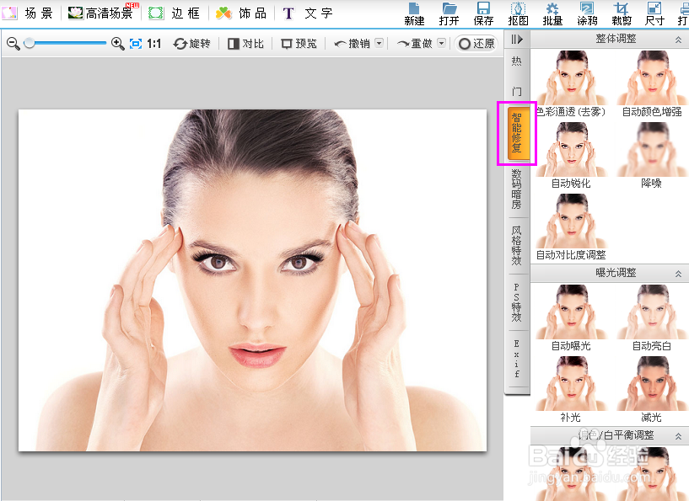Click the 重做 redo button

click(x=414, y=44)
